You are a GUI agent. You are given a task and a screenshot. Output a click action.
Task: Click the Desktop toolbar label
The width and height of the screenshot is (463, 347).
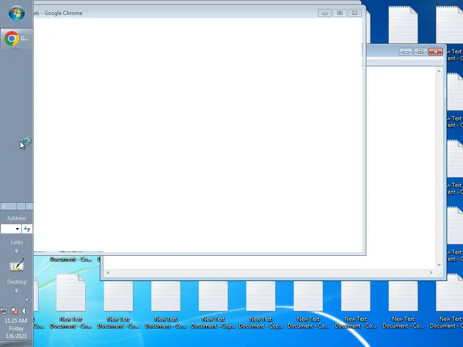[x=17, y=282]
